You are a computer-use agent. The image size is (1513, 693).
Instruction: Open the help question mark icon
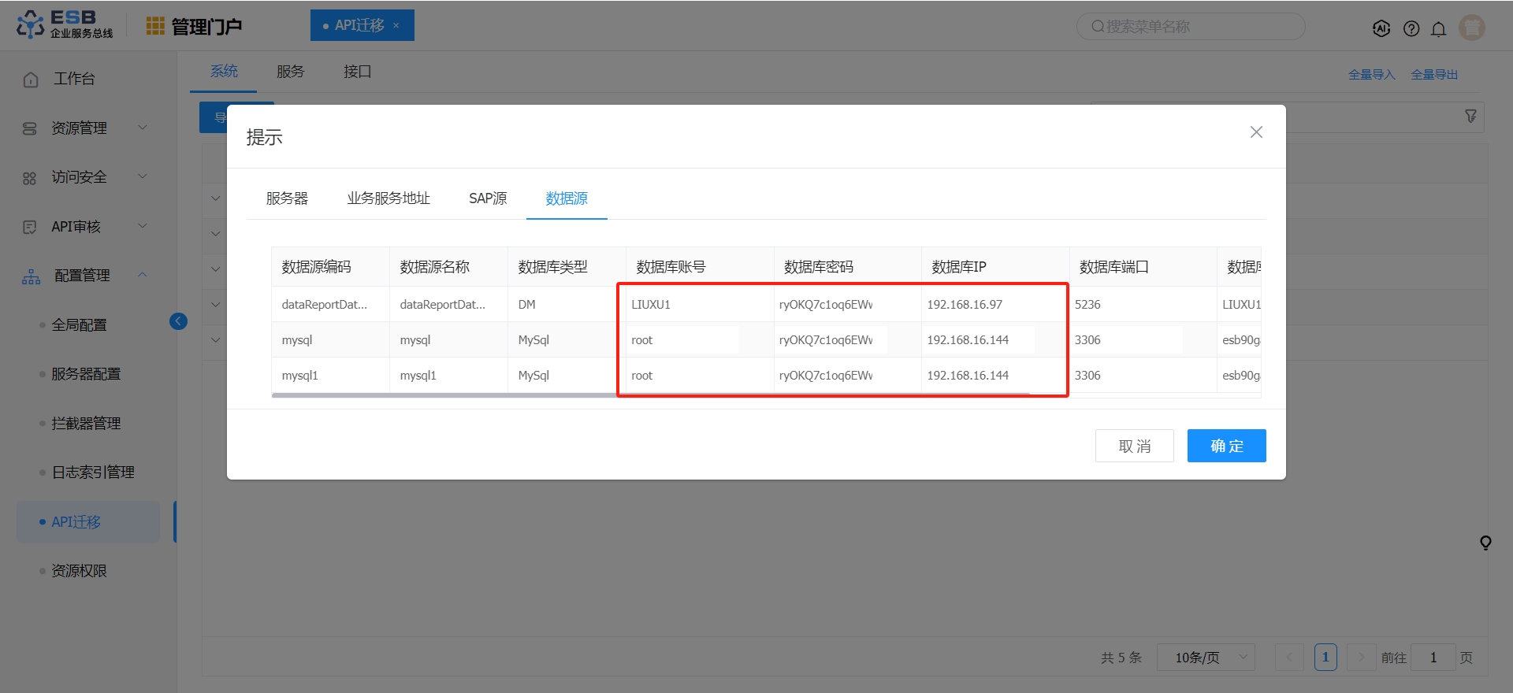[x=1411, y=28]
